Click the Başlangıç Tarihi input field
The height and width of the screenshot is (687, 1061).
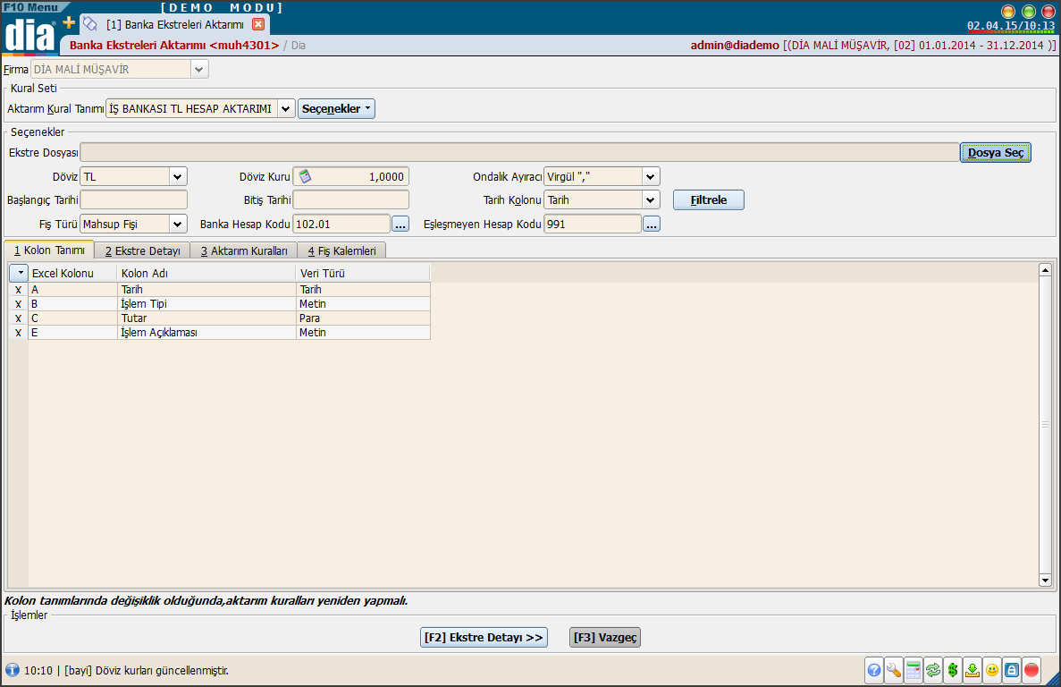[133, 199]
